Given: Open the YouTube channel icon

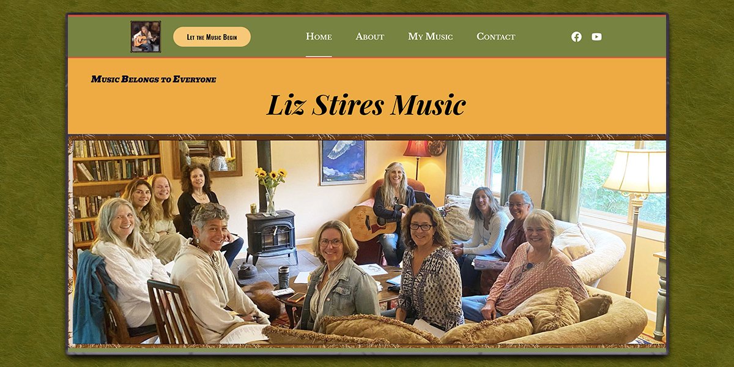Looking at the screenshot, I should click(596, 37).
